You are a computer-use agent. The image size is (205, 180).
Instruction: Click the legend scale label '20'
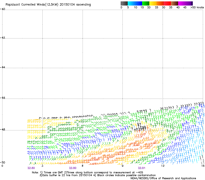[149, 7]
